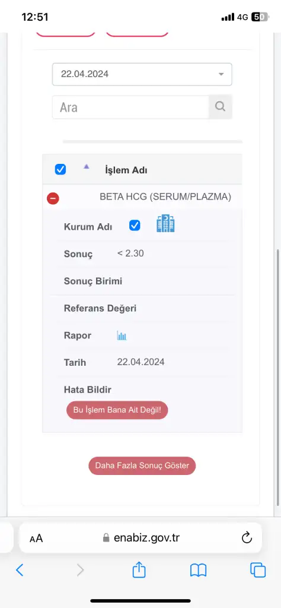The width and height of the screenshot is (281, 608).
Task: Uncheck the Kurum Adı checkbox
Action: tap(135, 225)
